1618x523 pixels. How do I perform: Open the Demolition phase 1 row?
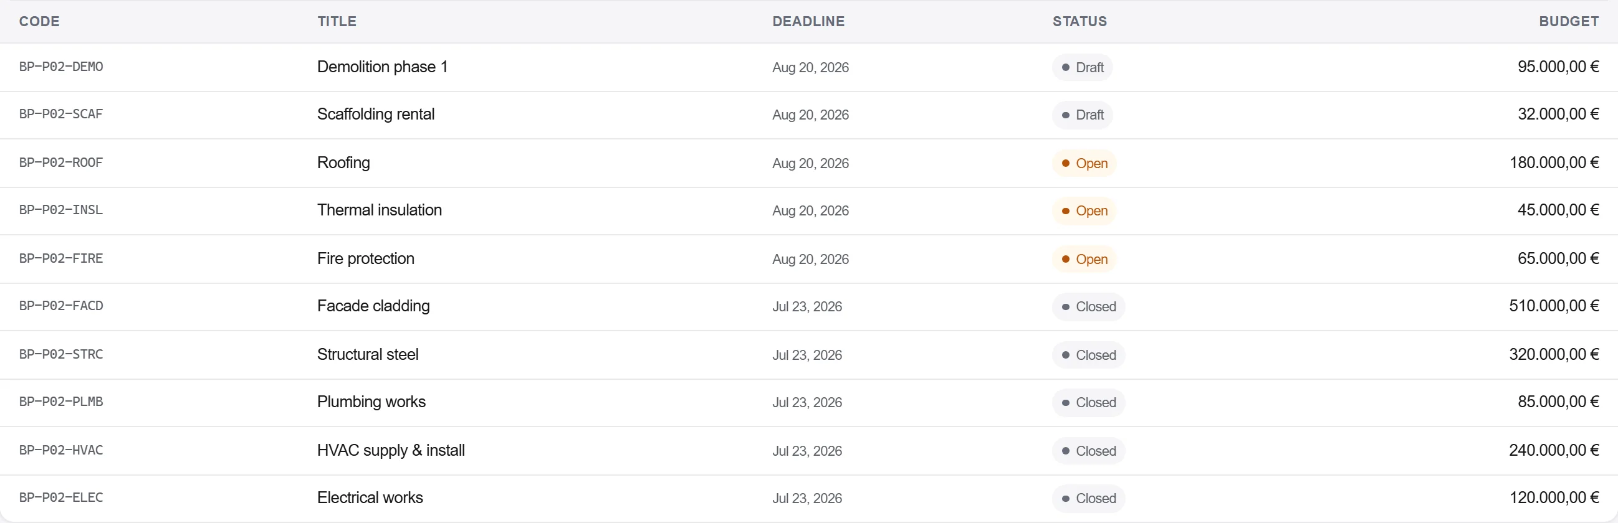pyautogui.click(x=809, y=67)
